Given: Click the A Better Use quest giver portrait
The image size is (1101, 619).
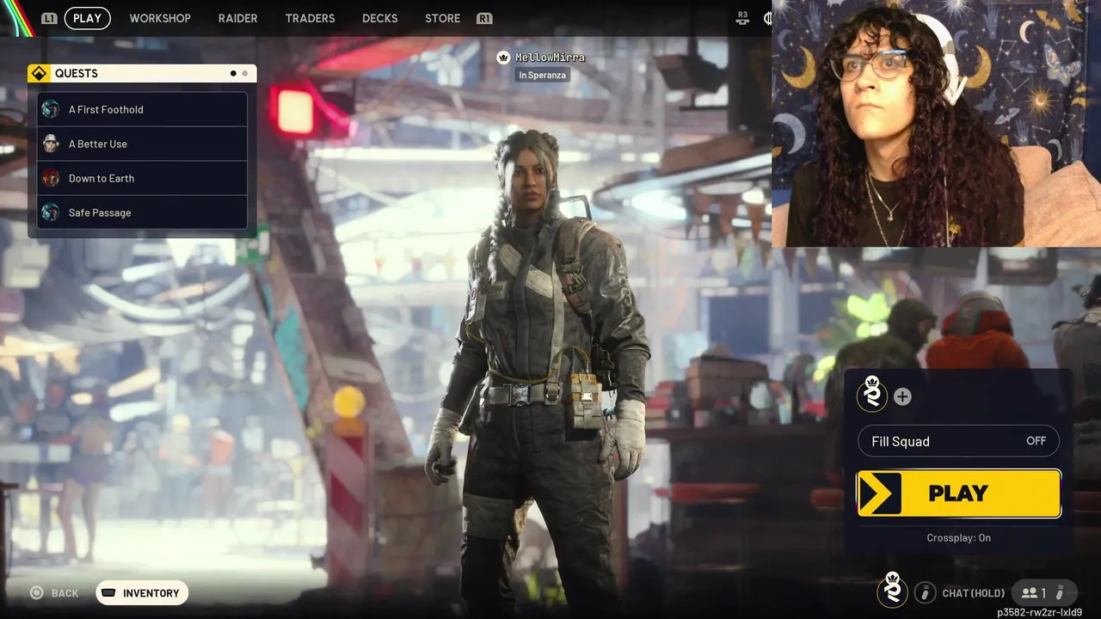Looking at the screenshot, I should 51,144.
